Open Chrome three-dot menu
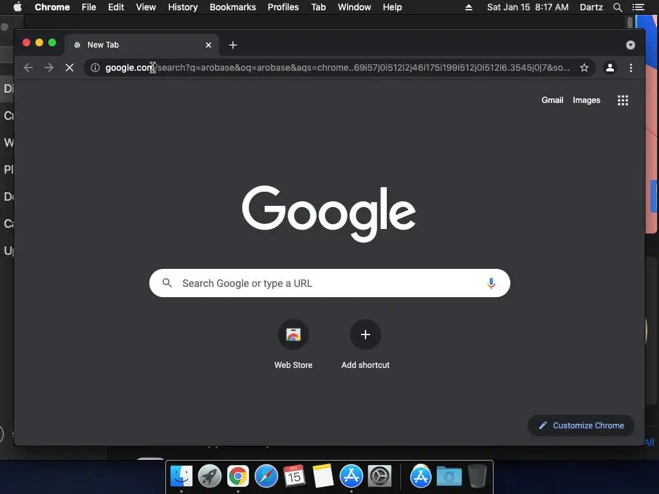 pos(631,68)
